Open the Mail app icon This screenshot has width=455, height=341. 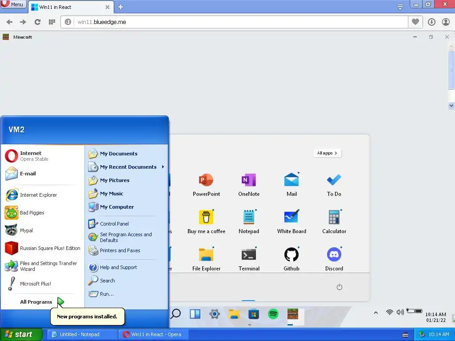pos(291,180)
